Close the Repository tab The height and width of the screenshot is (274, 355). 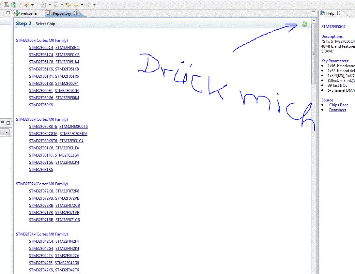[75, 13]
